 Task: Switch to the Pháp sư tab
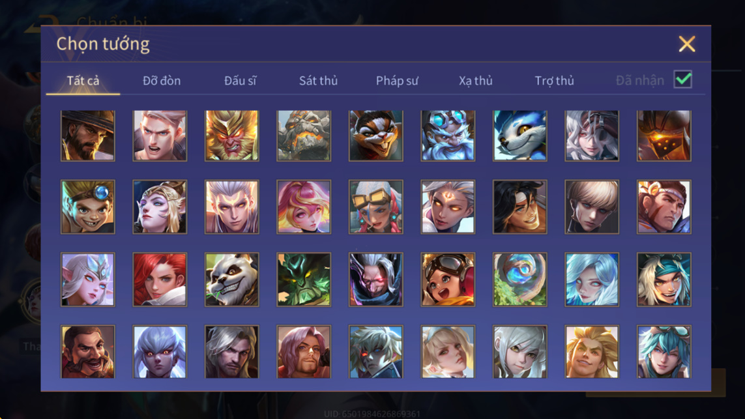397,81
